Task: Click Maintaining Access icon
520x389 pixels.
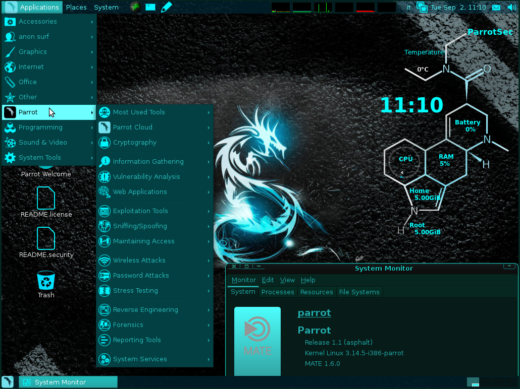Action: 105,241
